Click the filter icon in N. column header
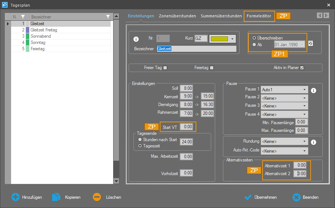The width and height of the screenshot is (335, 208). tap(23, 17)
